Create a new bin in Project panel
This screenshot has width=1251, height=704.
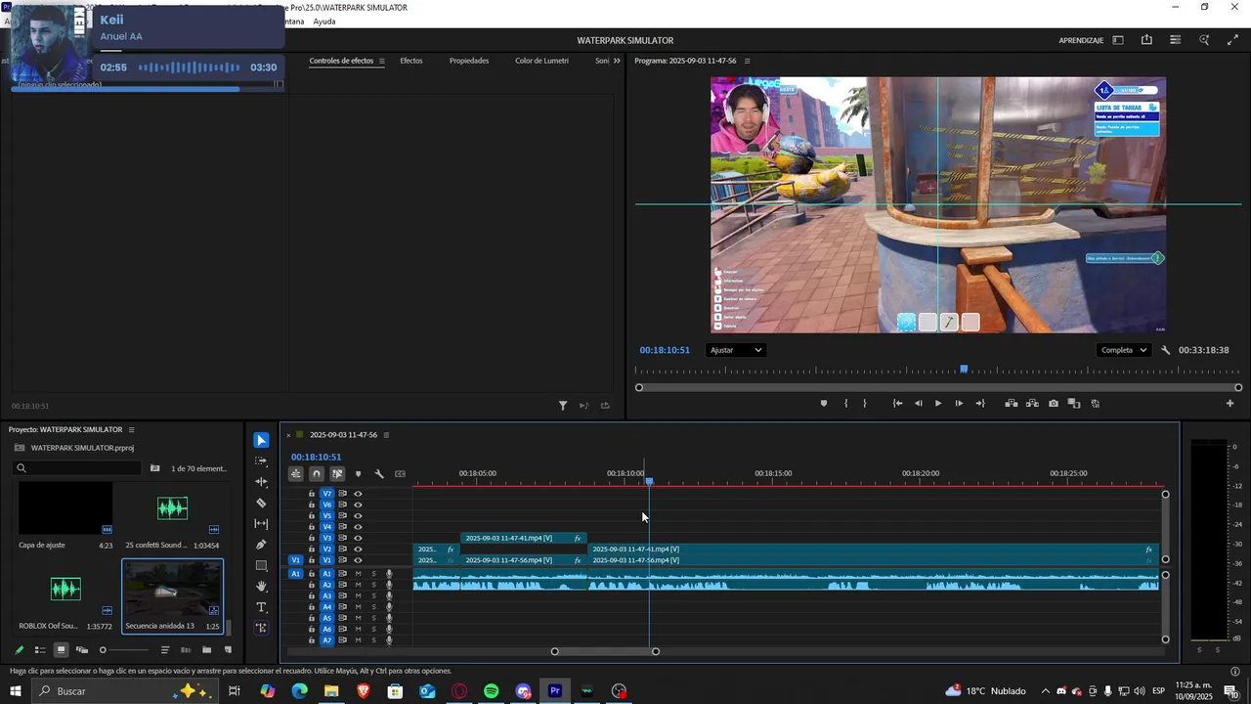click(206, 650)
